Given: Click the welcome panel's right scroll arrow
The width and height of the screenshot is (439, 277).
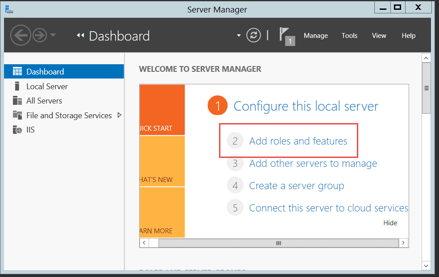Looking at the screenshot, I should tap(403, 243).
